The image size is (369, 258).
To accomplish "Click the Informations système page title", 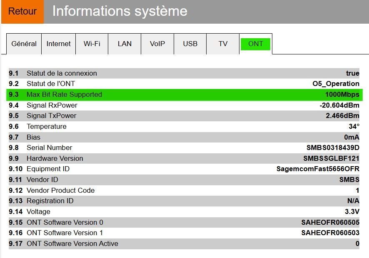I will point(120,12).
